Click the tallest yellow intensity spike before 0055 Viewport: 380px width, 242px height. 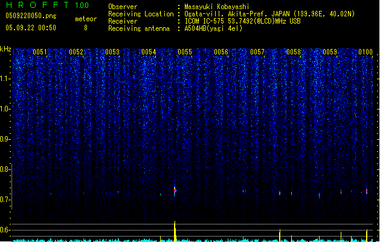[x=175, y=231]
